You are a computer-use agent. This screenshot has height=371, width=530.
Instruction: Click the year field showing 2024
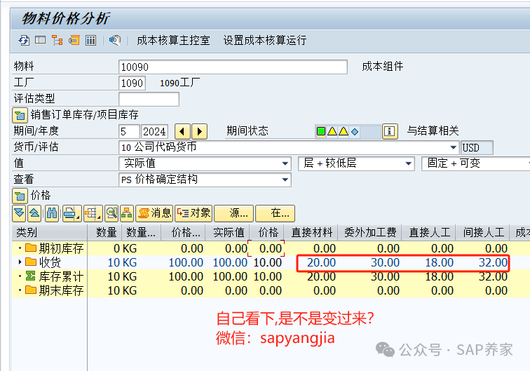(154, 131)
